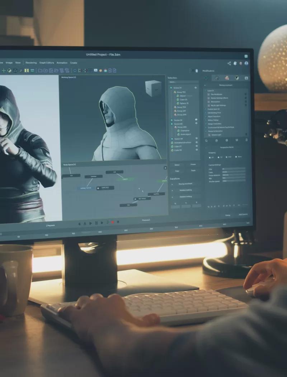Toggle visibility of Scene 04

[197, 138]
